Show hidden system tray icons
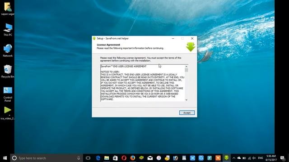This screenshot has width=289, height=162. pyautogui.click(x=234, y=158)
